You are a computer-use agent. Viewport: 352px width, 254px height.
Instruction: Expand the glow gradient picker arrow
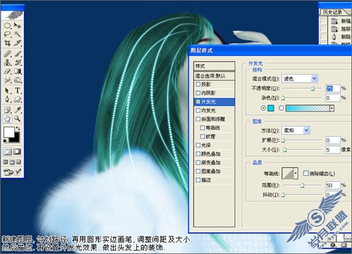tap(332, 108)
